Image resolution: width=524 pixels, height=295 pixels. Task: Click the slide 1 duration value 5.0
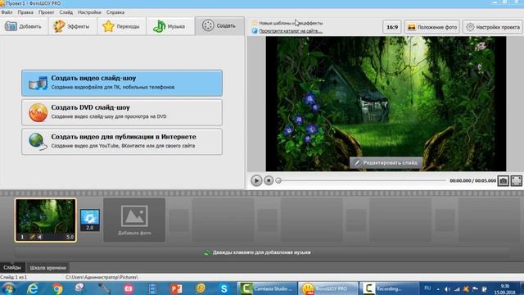click(x=70, y=237)
